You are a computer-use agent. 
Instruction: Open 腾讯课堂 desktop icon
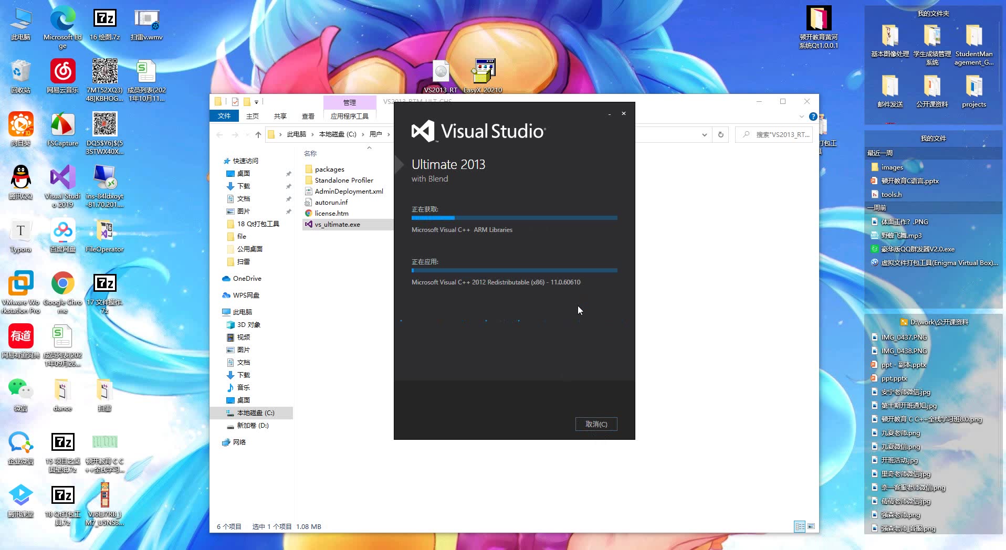tap(20, 500)
